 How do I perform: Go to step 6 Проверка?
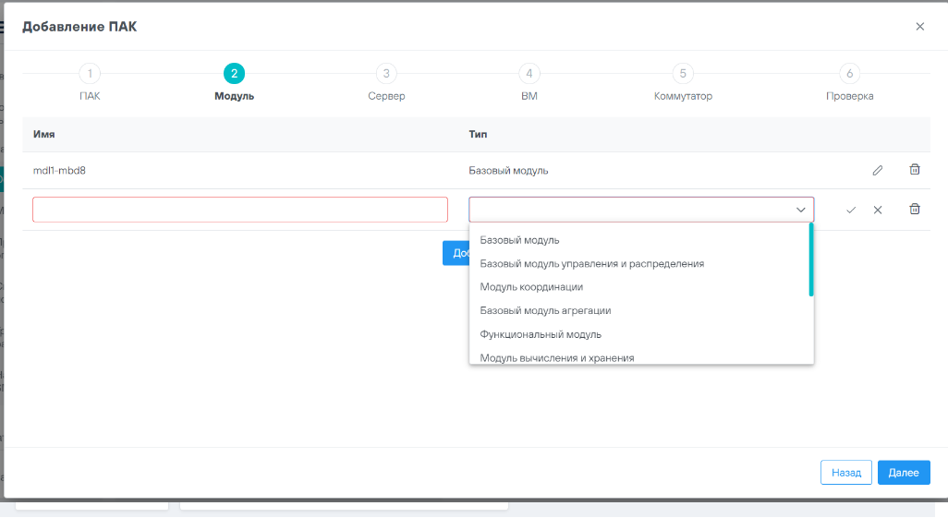(x=849, y=74)
